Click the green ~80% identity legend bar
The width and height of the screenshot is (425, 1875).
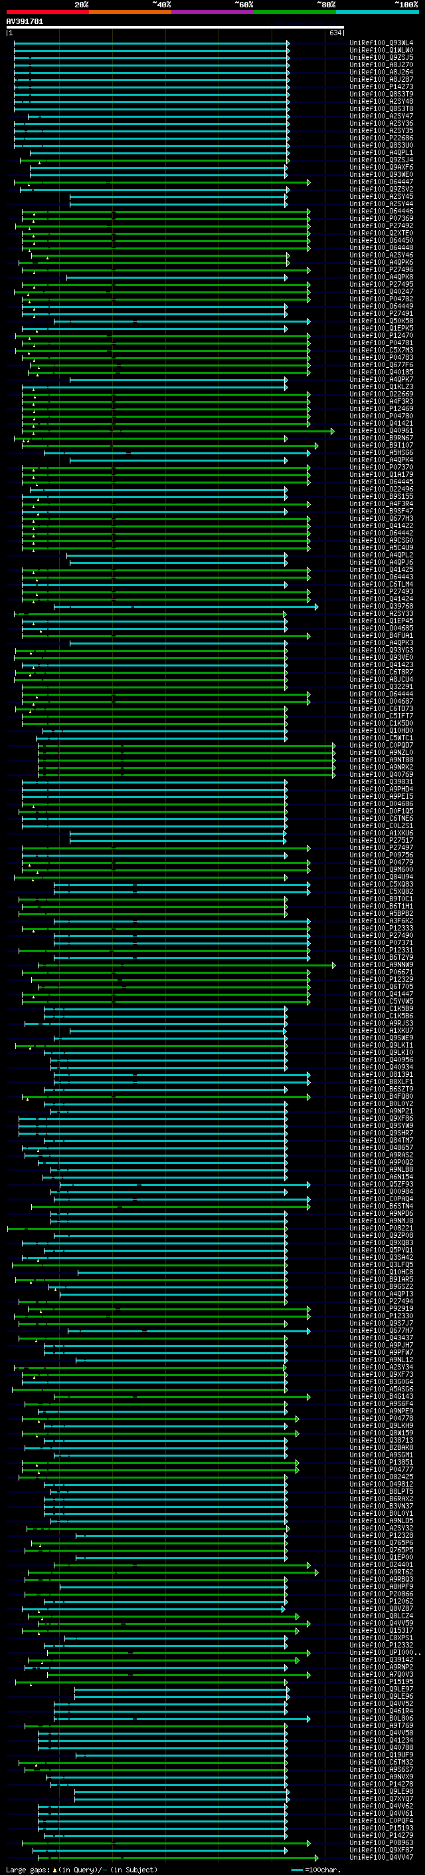pos(295,13)
